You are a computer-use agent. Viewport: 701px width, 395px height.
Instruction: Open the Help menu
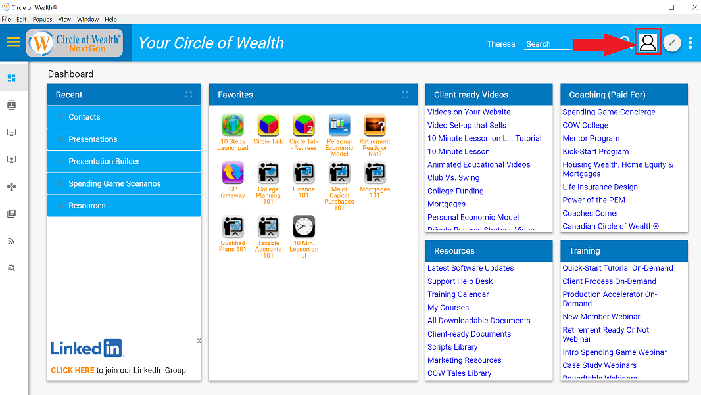pos(111,19)
